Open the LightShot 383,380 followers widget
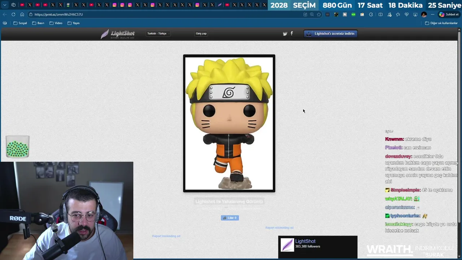 tap(318, 247)
